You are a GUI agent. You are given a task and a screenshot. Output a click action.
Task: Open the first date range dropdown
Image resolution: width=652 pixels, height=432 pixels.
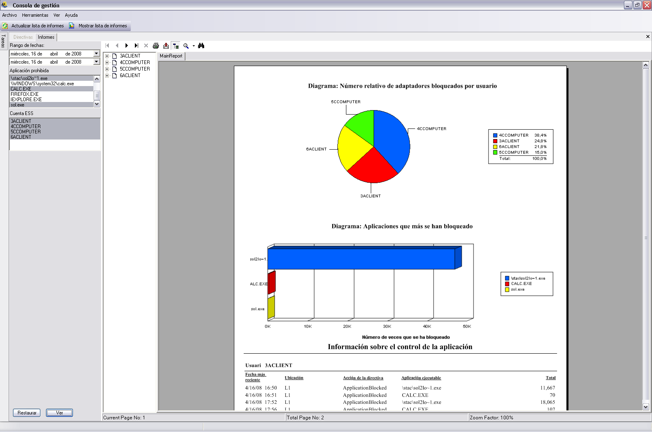coord(97,53)
